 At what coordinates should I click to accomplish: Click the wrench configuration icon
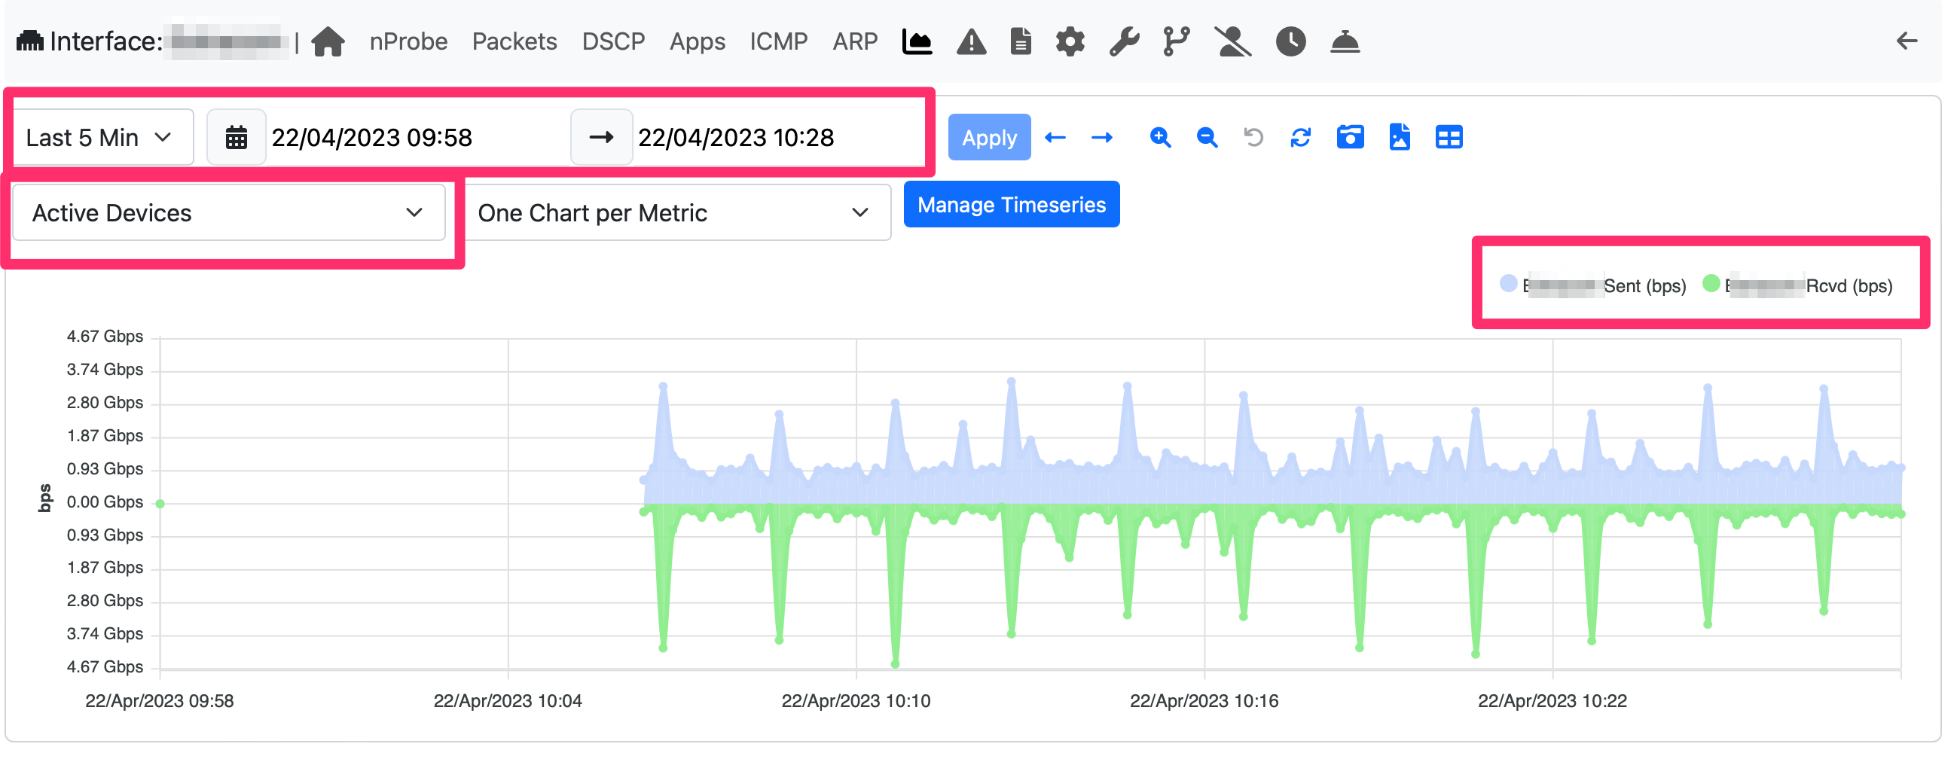1122,41
